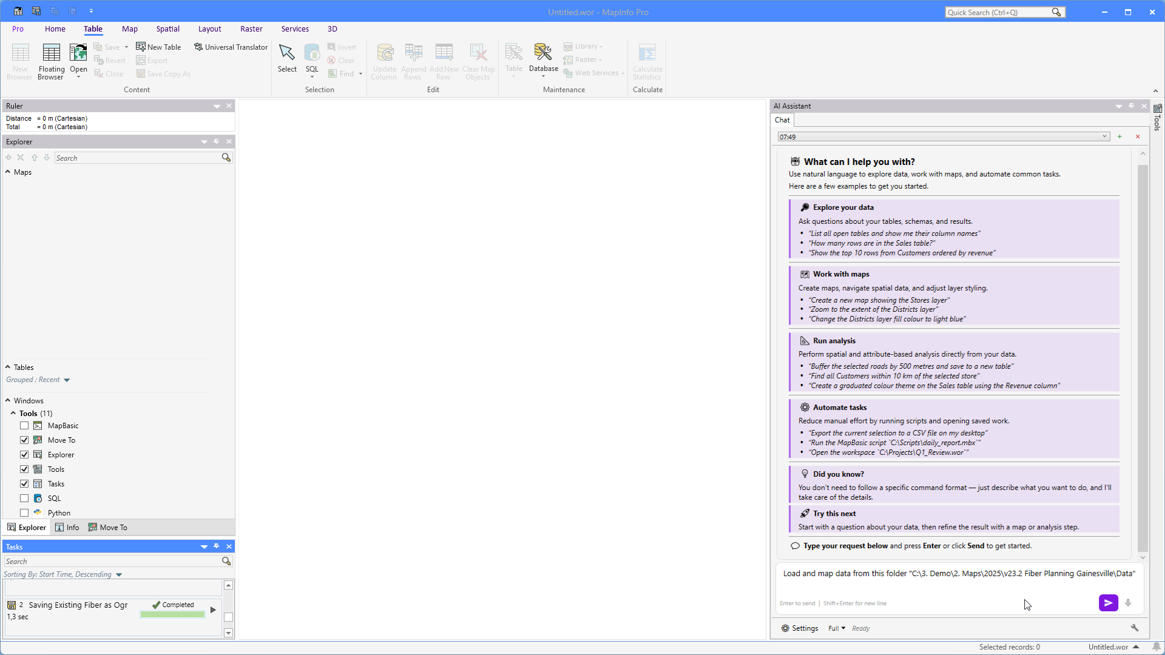Image resolution: width=1165 pixels, height=655 pixels.
Task: Open the Untitled.wor status bar menu
Action: (x=1113, y=647)
